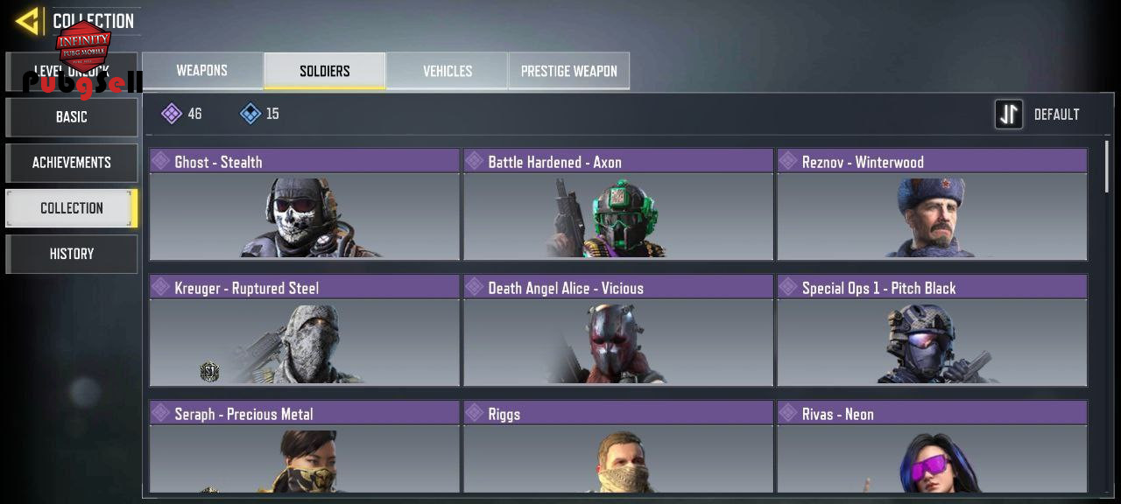Click the vertical scrollbar of soldier list
The height and width of the screenshot is (504, 1121).
(x=1107, y=165)
